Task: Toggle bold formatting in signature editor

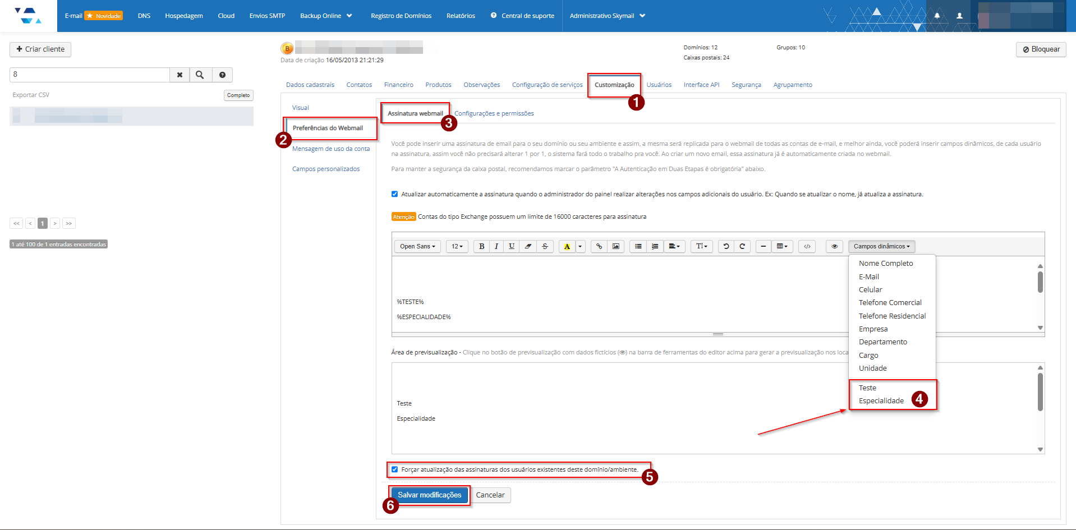Action: click(481, 246)
